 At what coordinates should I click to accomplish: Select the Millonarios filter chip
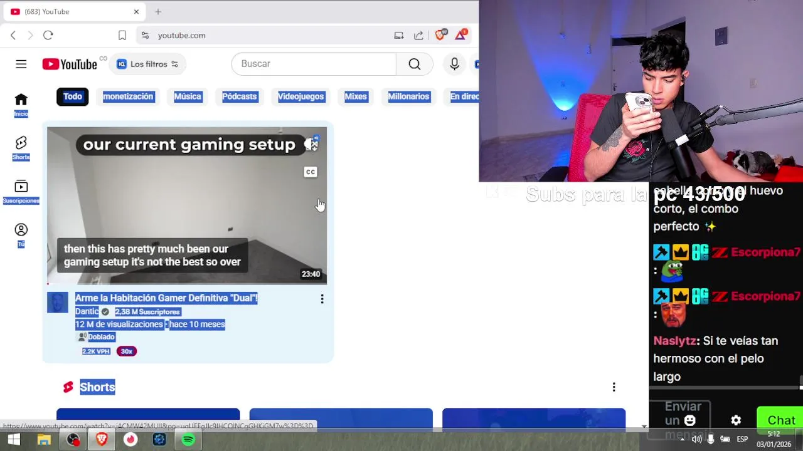click(408, 96)
